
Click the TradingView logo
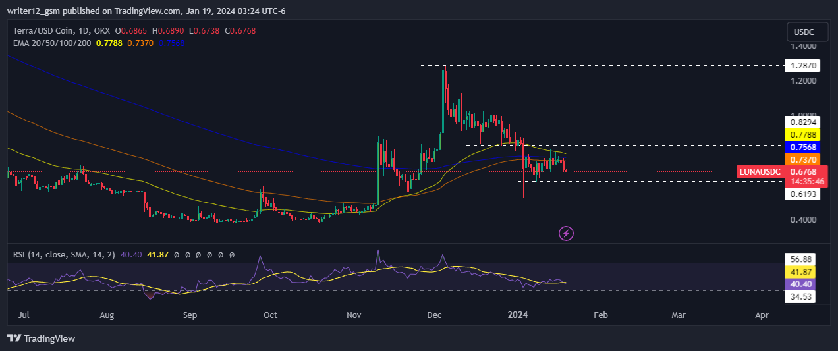[x=41, y=338]
